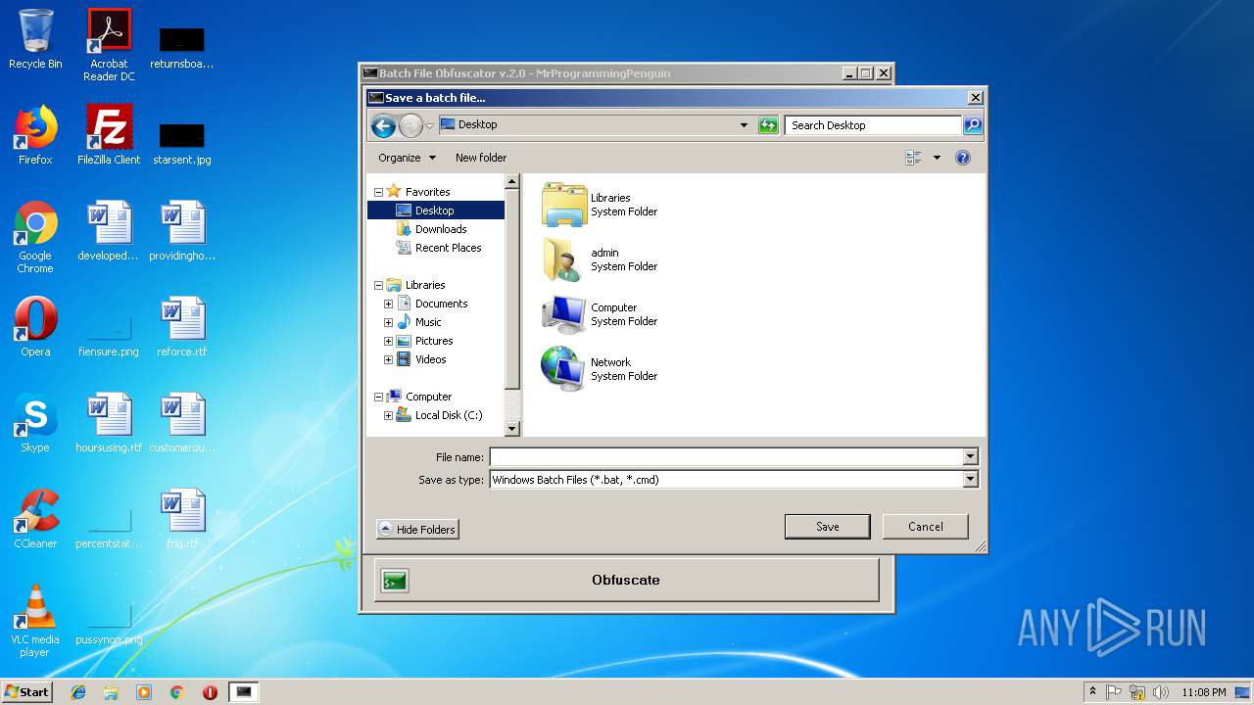Expand the Pictures library node

pyautogui.click(x=388, y=341)
